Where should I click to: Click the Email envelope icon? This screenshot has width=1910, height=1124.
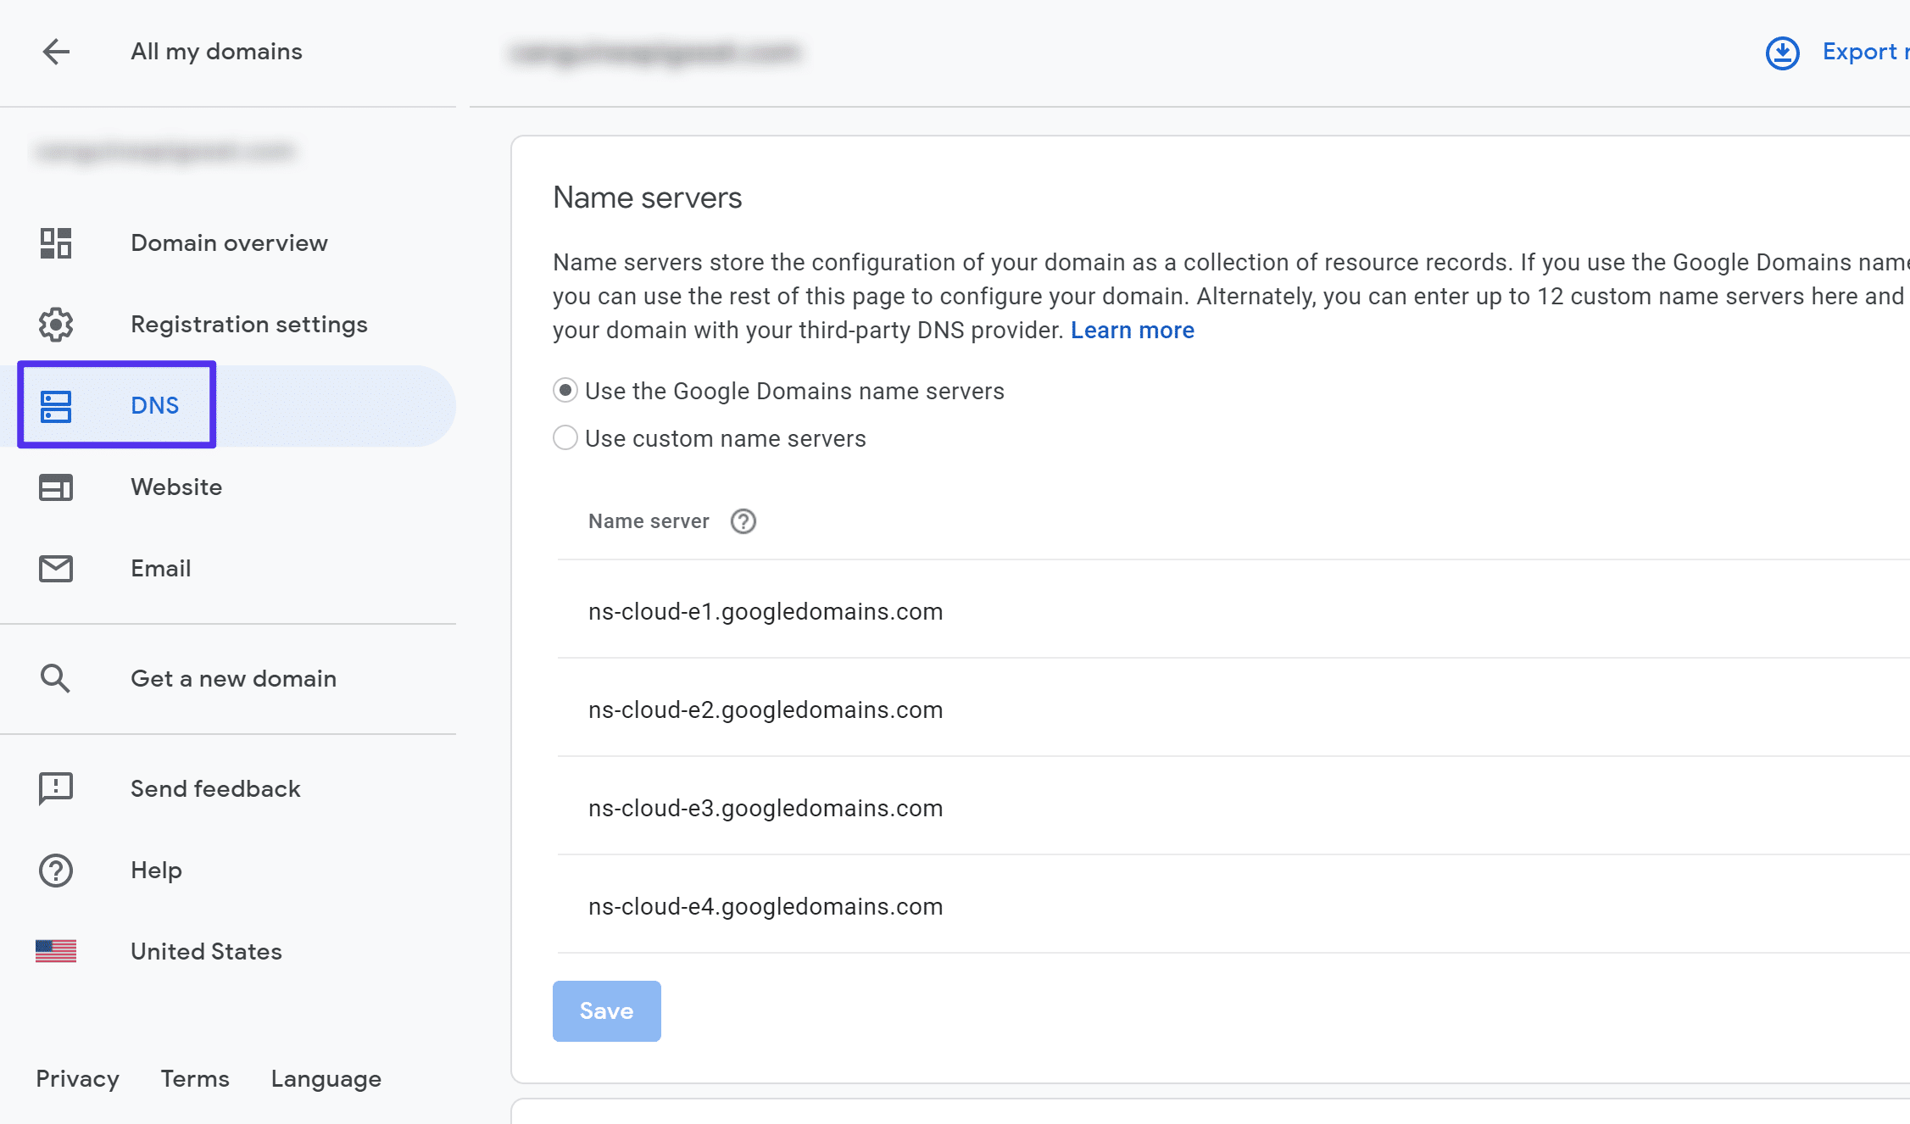click(55, 567)
